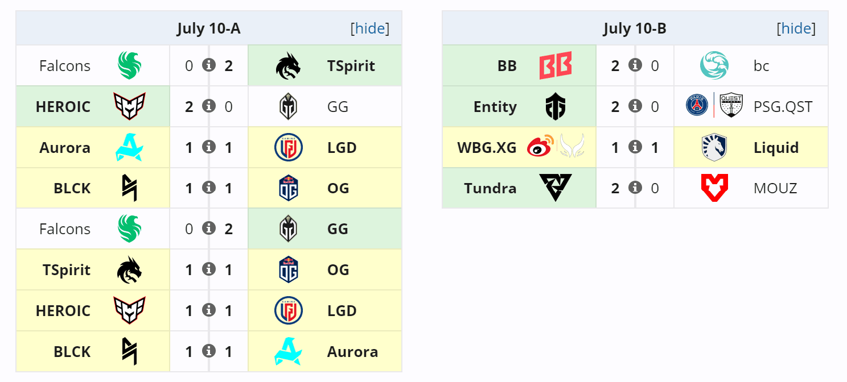
Task: Open details for Falcons vs TSpirit match
Action: click(x=209, y=65)
